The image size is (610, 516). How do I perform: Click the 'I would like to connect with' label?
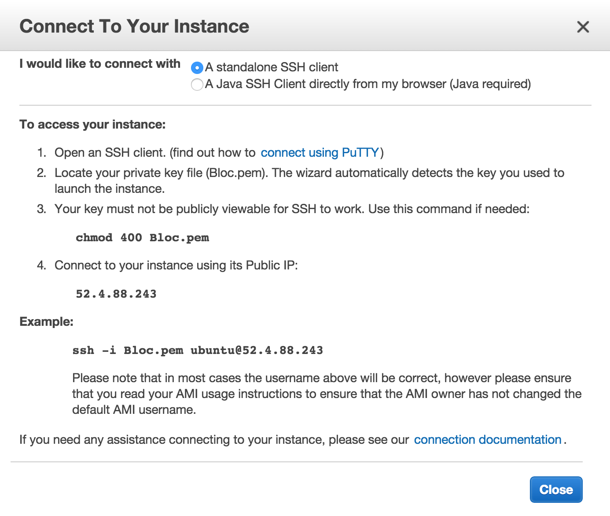[x=100, y=64]
